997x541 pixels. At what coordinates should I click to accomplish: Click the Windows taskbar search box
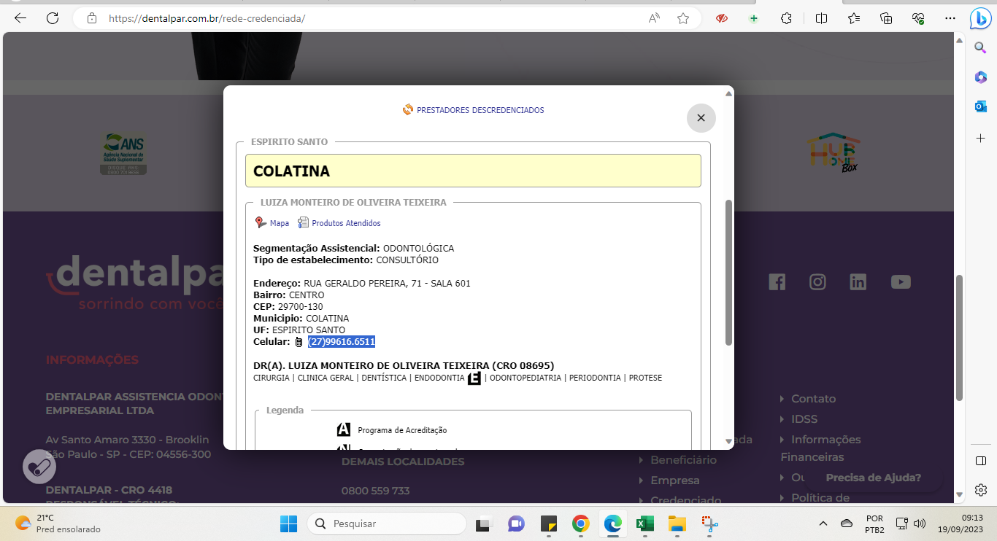pos(387,524)
